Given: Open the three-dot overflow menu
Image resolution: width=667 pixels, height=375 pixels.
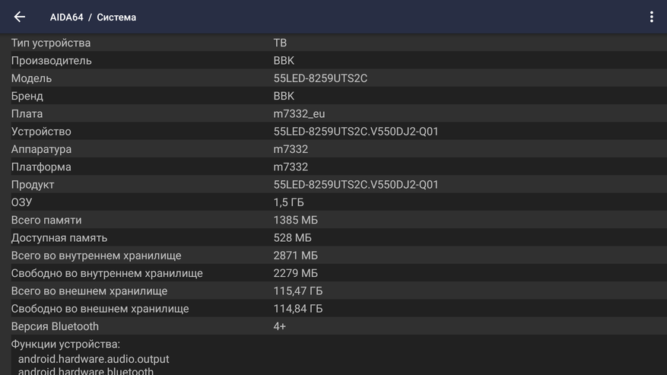Looking at the screenshot, I should click(651, 17).
